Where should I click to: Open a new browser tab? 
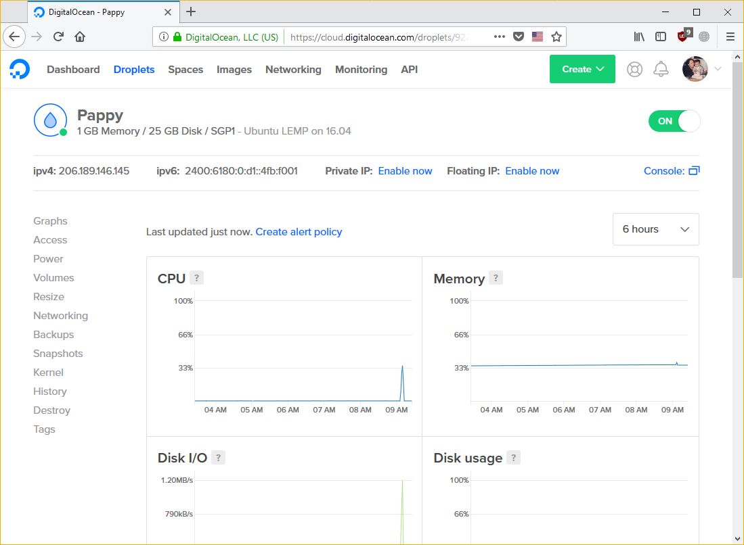click(x=191, y=12)
